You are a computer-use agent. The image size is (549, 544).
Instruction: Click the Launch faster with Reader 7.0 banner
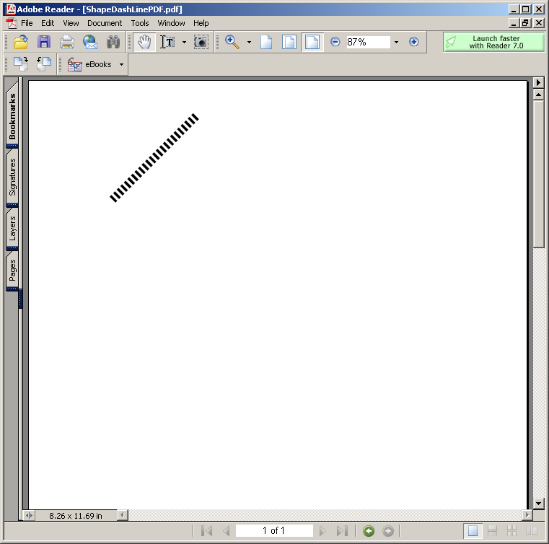pos(494,42)
